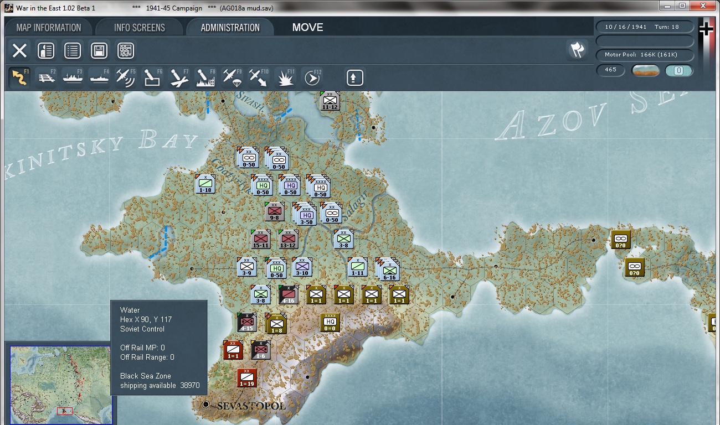
Task: Click the mini-map overview thumbnail
Action: 61,385
